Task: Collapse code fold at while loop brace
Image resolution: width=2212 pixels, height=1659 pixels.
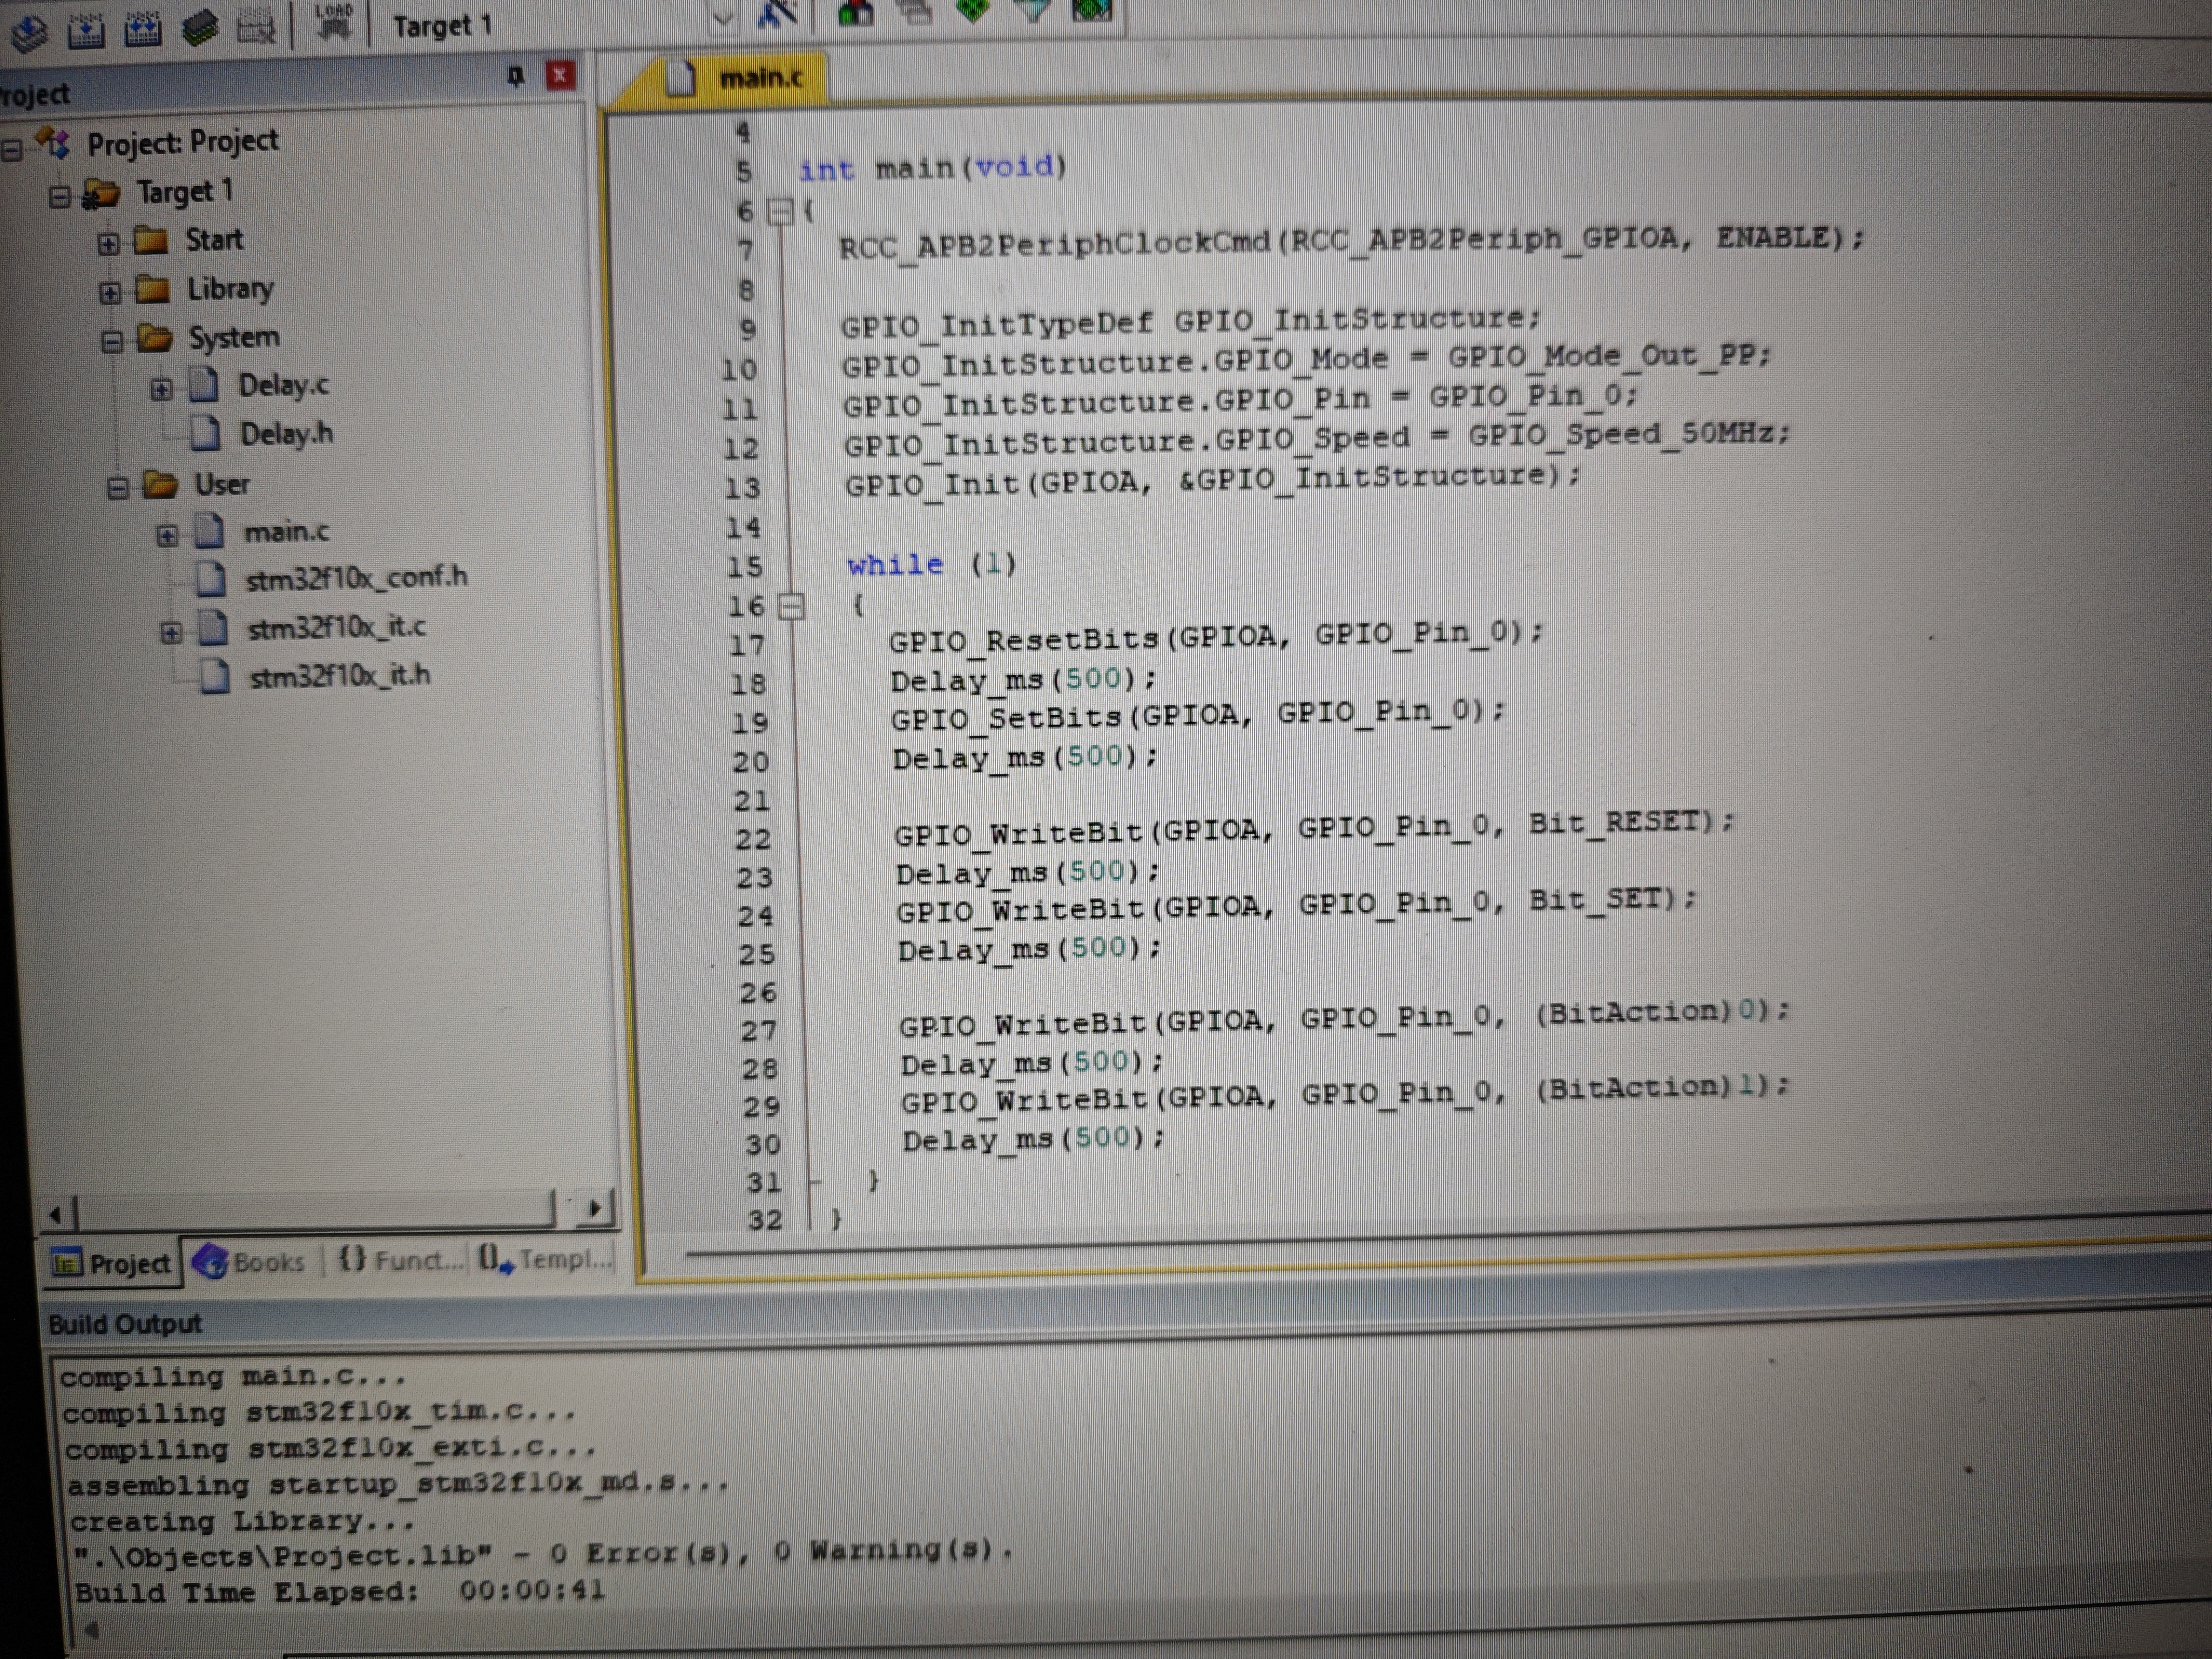Action: pyautogui.click(x=791, y=606)
